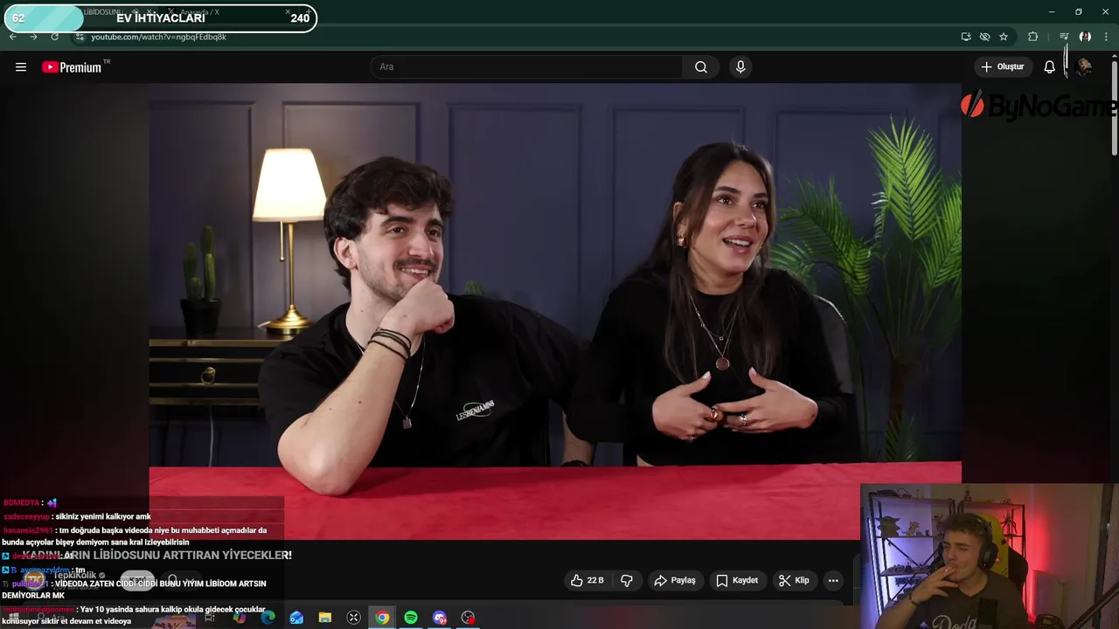1119x629 pixels.
Task: Go back with the browser back arrow
Action: 13,37
